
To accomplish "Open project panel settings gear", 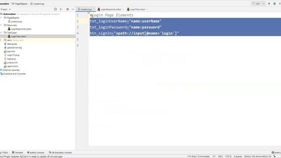I will coord(67,9).
